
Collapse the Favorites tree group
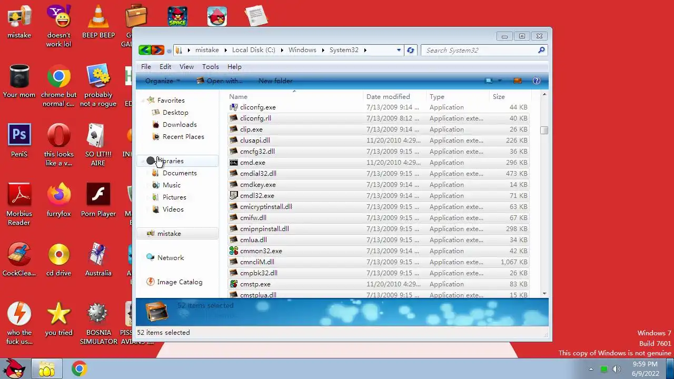tap(143, 100)
